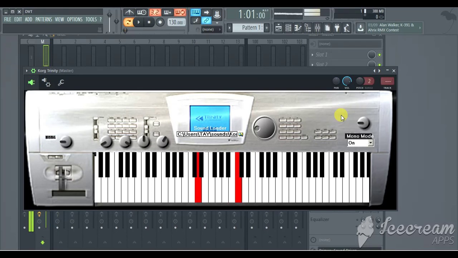Open the pattern selector arrow left of Pattern 1
Viewport: 458px width, 258px height.
click(230, 28)
